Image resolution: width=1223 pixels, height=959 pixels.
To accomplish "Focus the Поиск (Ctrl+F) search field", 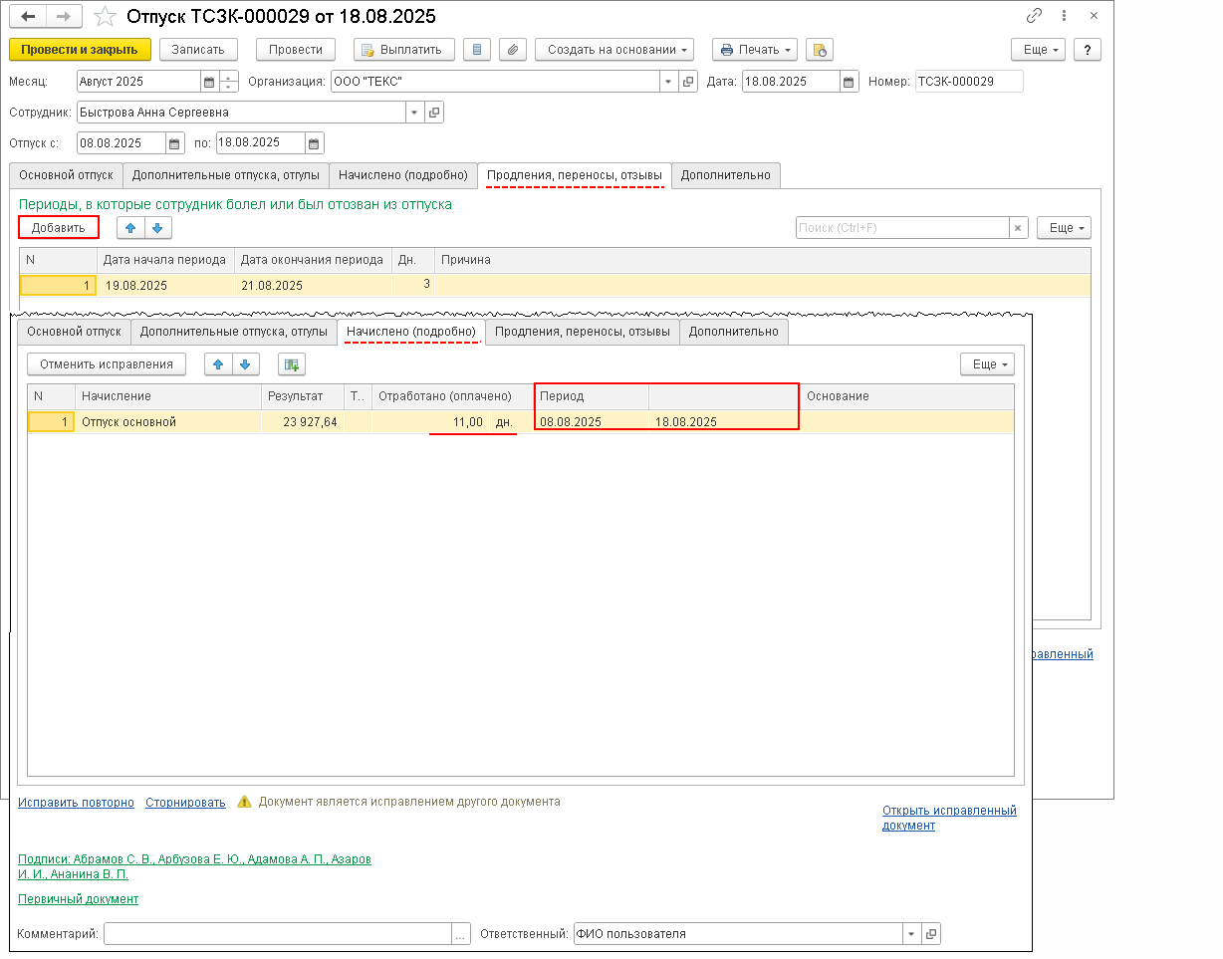I will (902, 228).
